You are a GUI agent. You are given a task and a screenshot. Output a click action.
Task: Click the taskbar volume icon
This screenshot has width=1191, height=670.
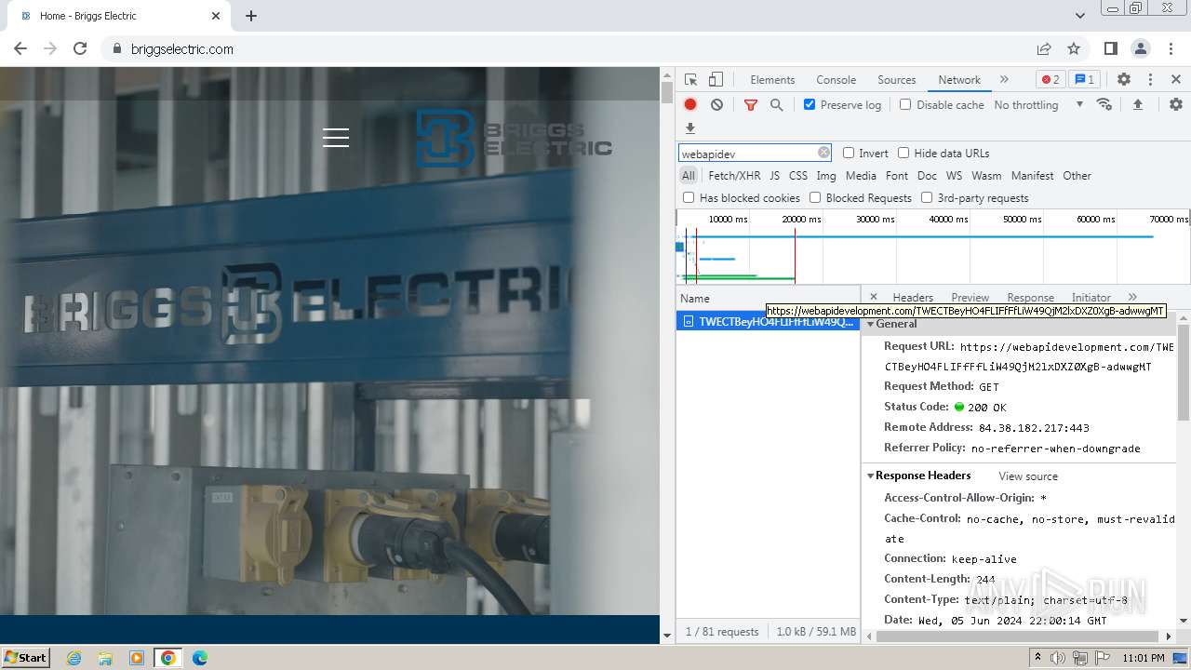coord(1058,658)
